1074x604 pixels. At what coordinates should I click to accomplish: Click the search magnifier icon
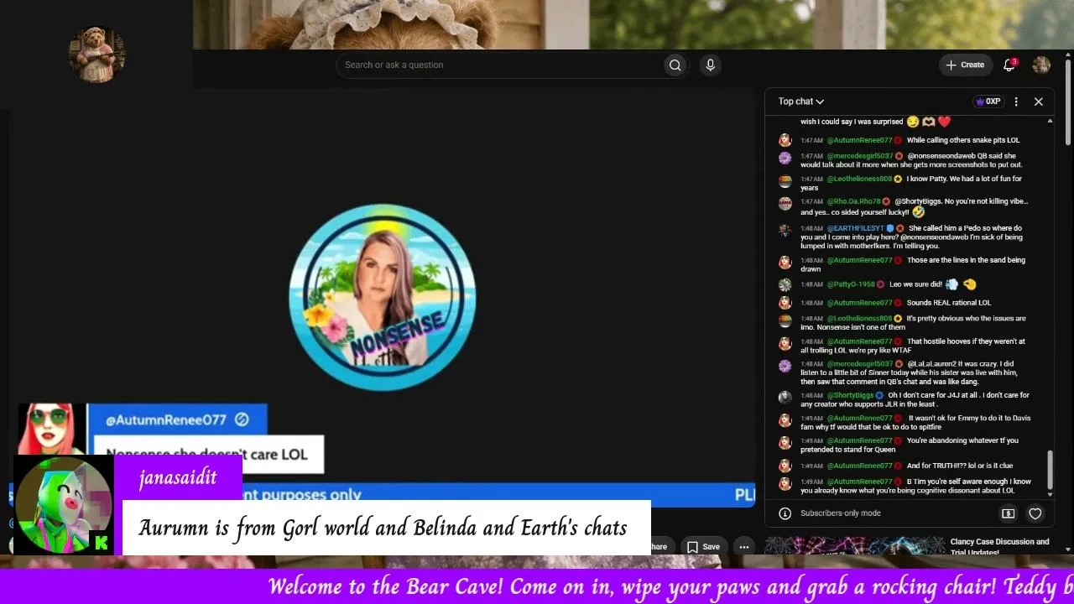[675, 65]
